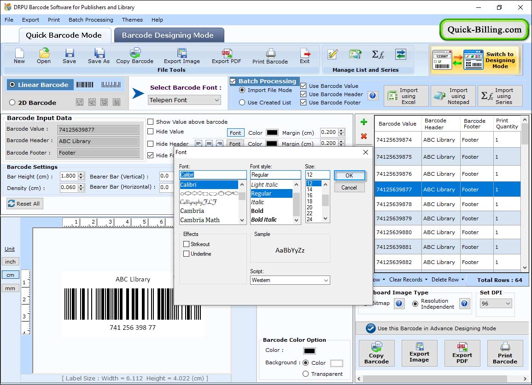
Task: Click Import using Series
Action: coord(500,96)
